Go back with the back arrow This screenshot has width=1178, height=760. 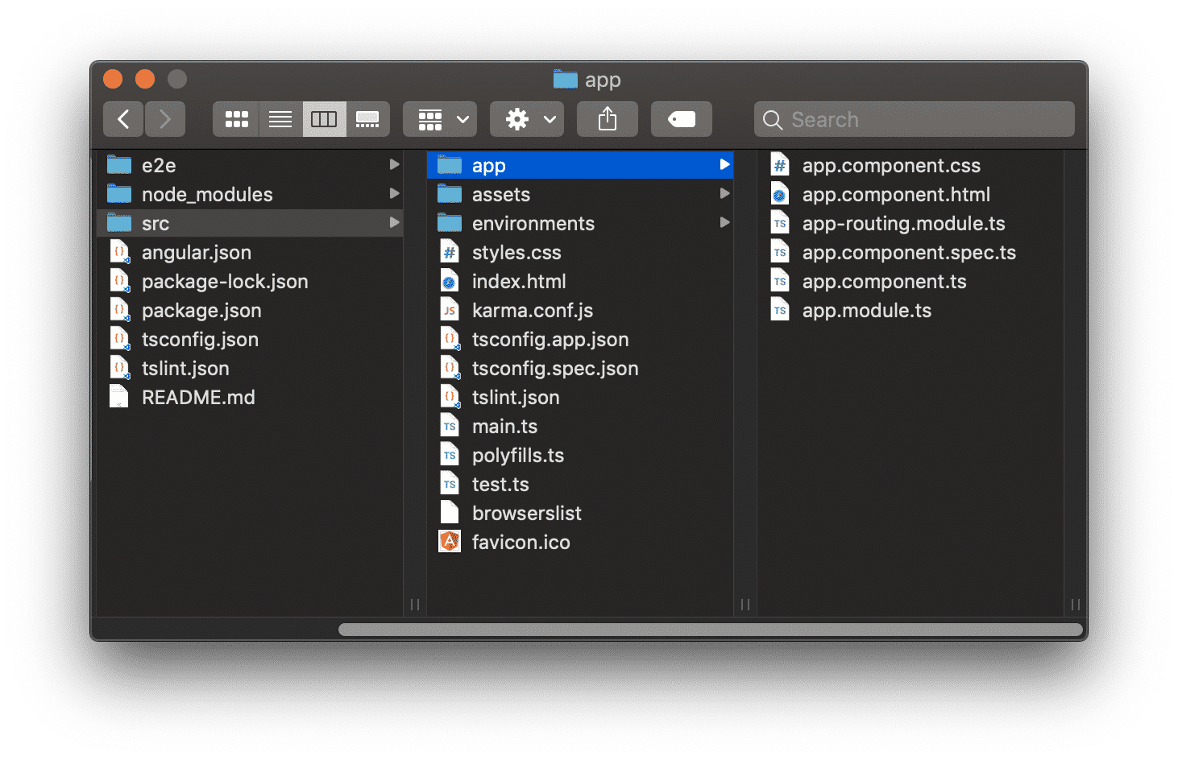[x=123, y=120]
